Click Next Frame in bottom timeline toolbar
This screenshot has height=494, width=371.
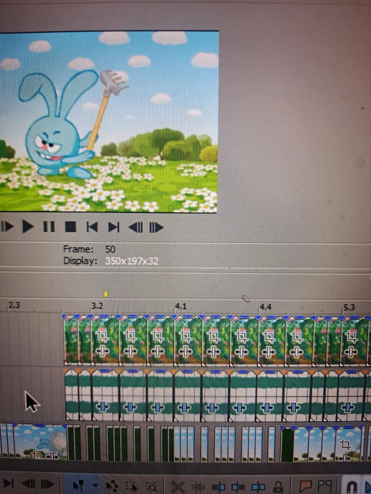47,485
